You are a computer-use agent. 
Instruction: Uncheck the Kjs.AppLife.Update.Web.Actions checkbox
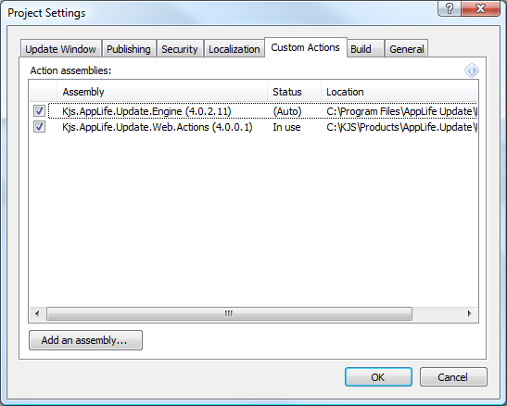[x=39, y=127]
